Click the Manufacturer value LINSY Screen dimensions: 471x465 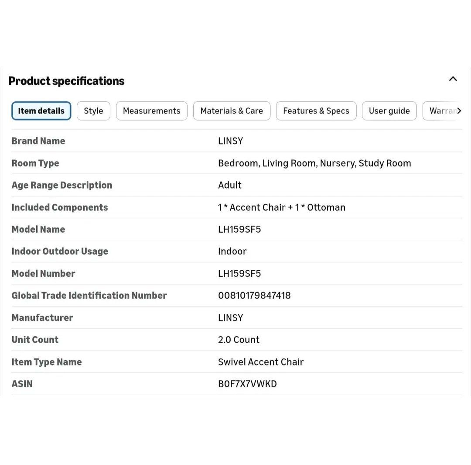pos(230,318)
